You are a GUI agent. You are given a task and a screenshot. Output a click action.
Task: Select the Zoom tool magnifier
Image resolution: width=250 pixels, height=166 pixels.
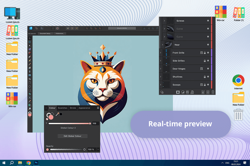click(30, 109)
